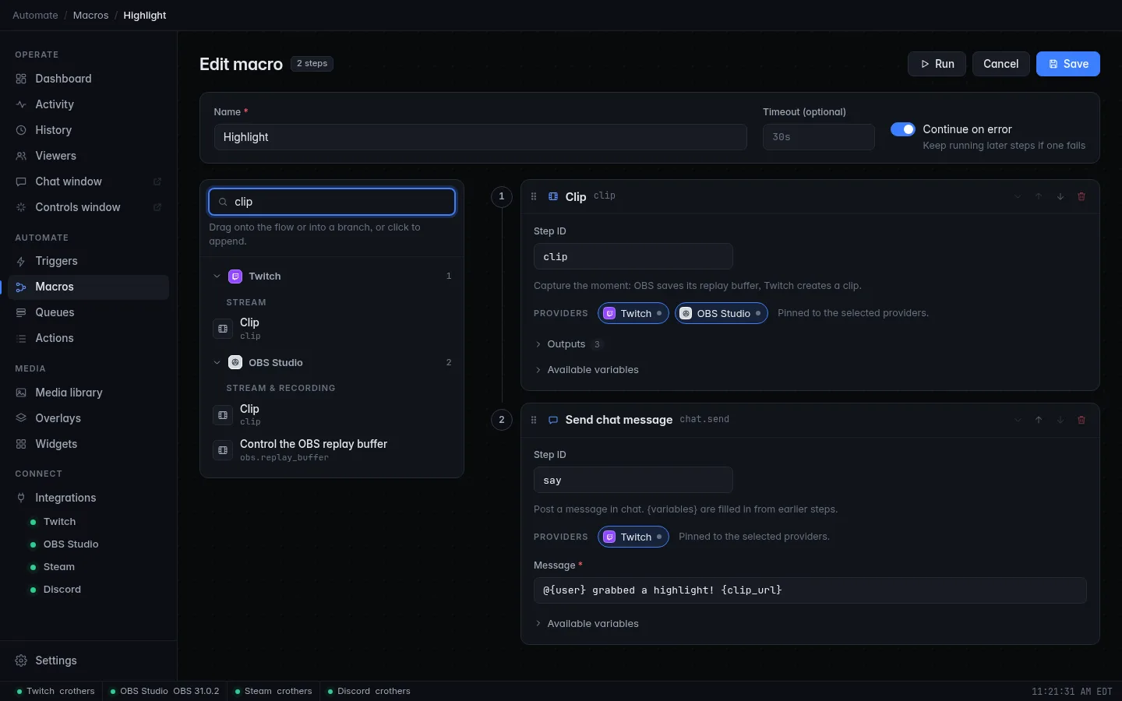Viewport: 1122px width, 701px height.
Task: Open Chat window external link icon
Action: pyautogui.click(x=157, y=181)
